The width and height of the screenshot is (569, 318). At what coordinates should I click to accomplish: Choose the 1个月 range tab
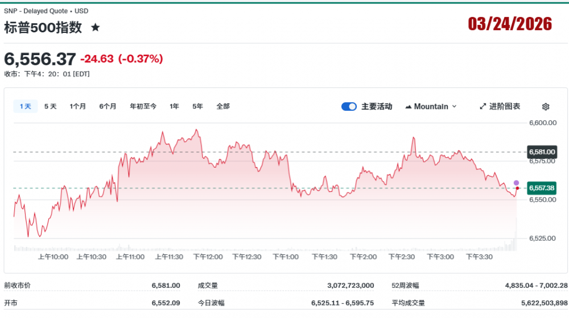tap(78, 106)
